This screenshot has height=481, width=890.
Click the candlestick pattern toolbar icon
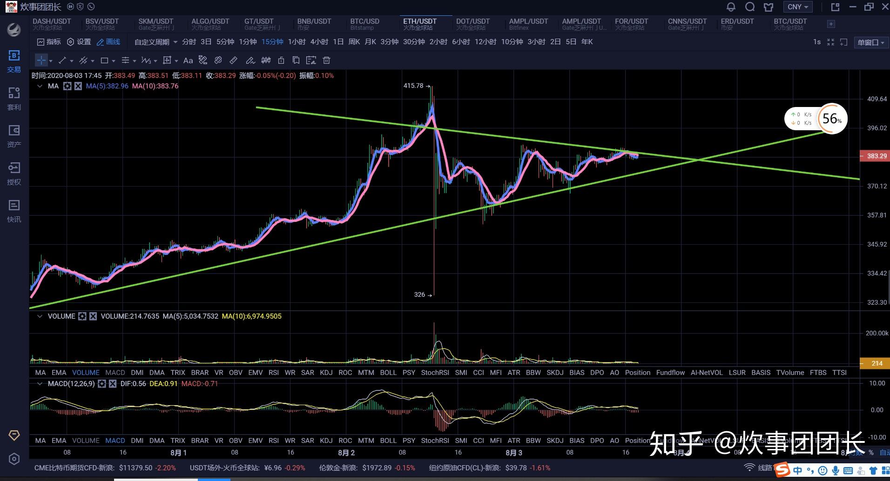266,60
